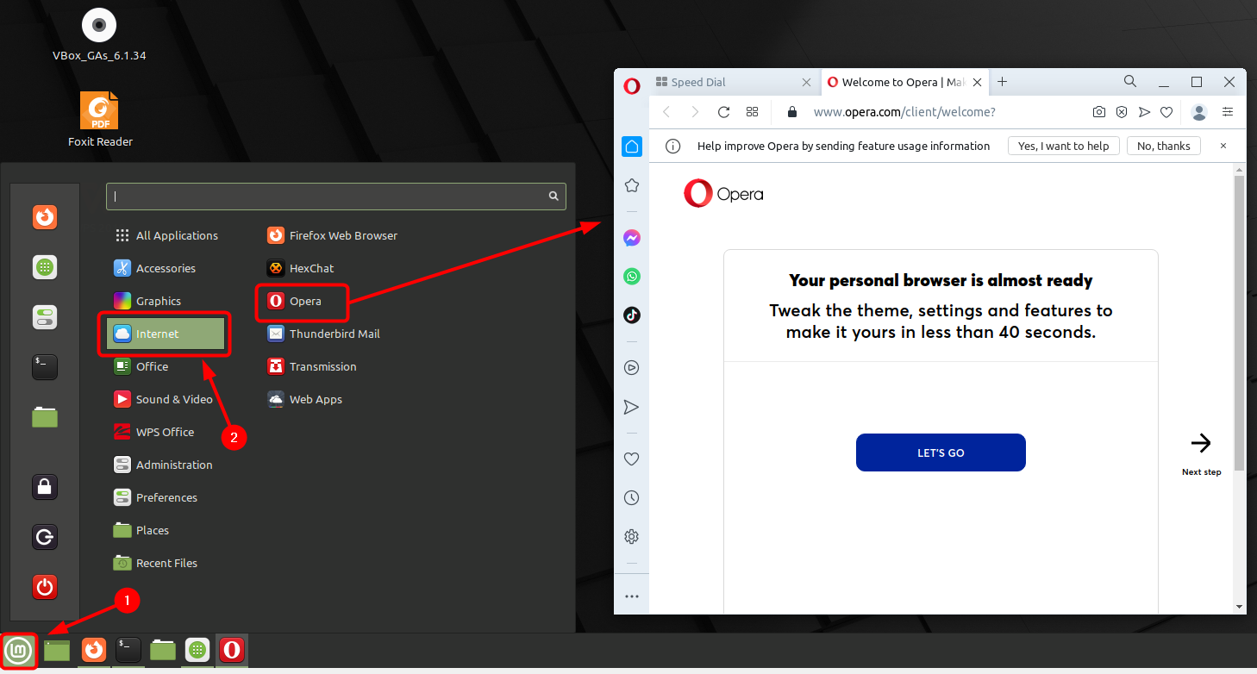Open TikTok in Opera sidebar
This screenshot has width=1257, height=674.
point(632,315)
